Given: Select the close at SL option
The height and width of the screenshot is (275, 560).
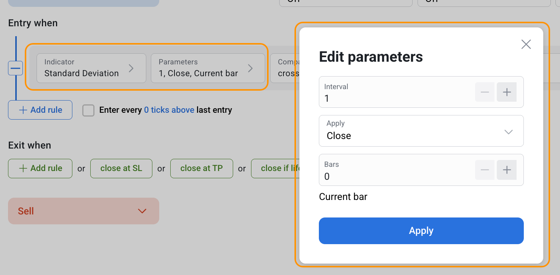Looking at the screenshot, I should point(121,168).
